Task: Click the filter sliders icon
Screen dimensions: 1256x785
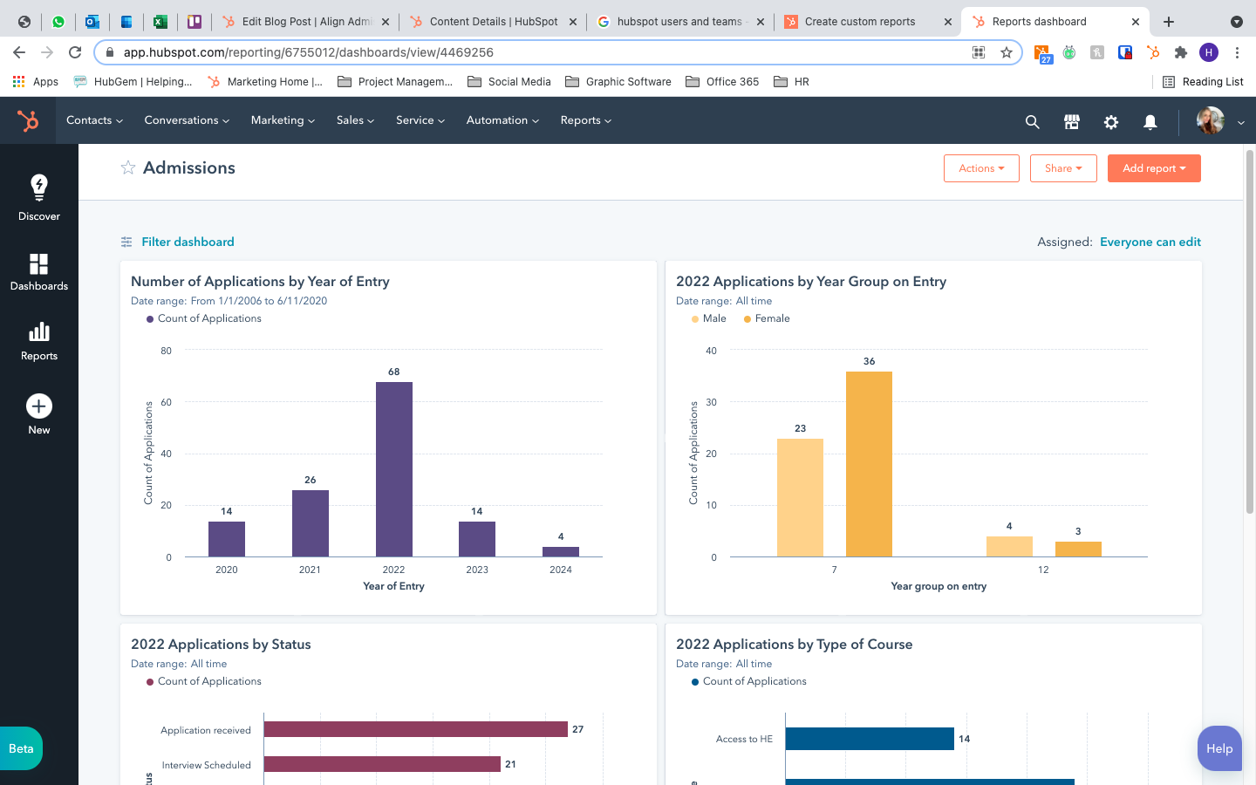Action: (126, 242)
